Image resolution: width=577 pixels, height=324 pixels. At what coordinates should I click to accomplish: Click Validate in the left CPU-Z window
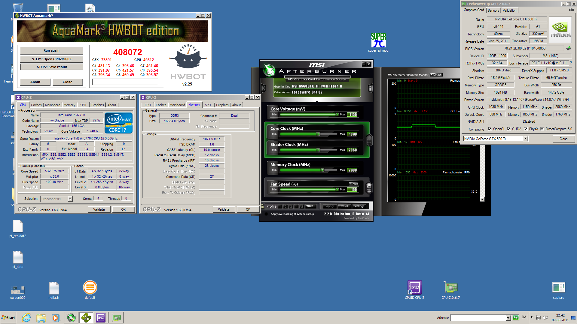pyautogui.click(x=99, y=209)
